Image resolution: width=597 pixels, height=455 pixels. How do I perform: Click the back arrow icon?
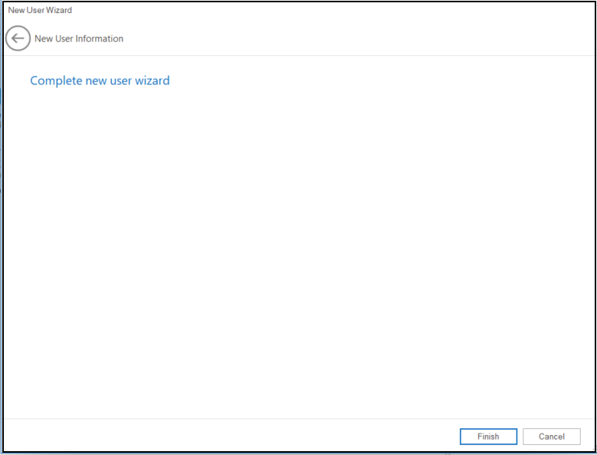18,38
